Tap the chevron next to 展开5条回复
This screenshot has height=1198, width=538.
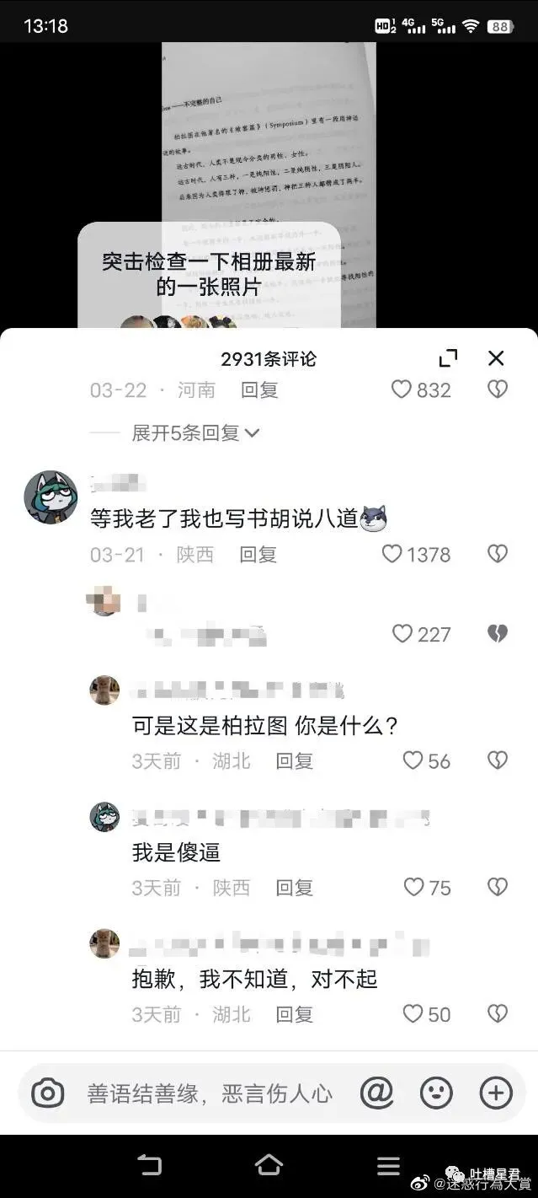(x=252, y=433)
